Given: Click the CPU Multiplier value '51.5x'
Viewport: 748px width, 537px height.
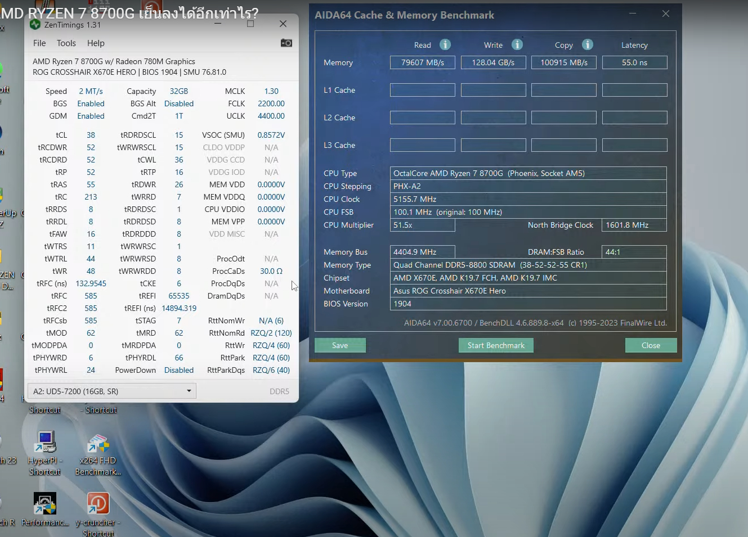Looking at the screenshot, I should [x=423, y=225].
